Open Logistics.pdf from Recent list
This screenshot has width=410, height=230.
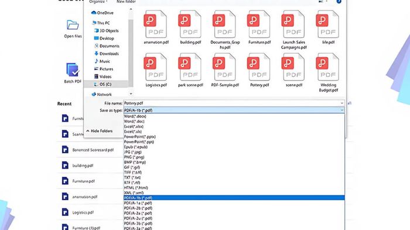[83, 212]
